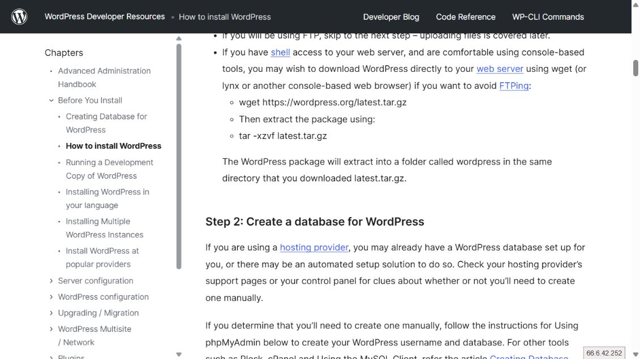Click the Step 2: Create a database heading
Image resolution: width=640 pixels, height=359 pixels.
tap(315, 222)
